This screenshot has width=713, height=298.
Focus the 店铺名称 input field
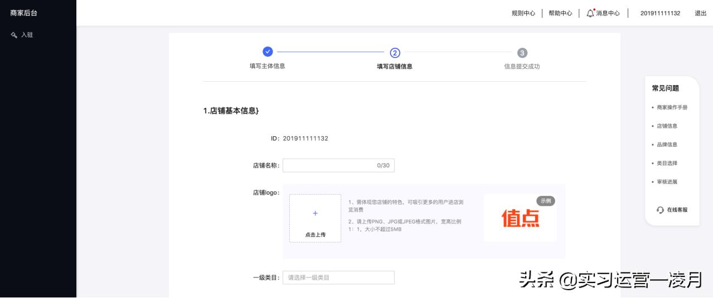338,165
